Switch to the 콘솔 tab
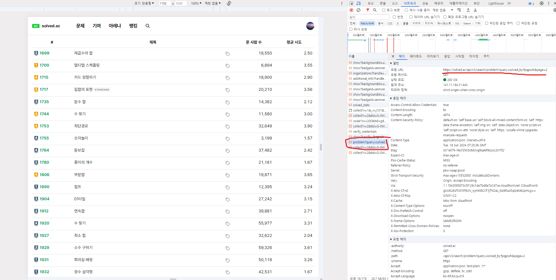This screenshot has height=280, width=556. (x=383, y=3)
